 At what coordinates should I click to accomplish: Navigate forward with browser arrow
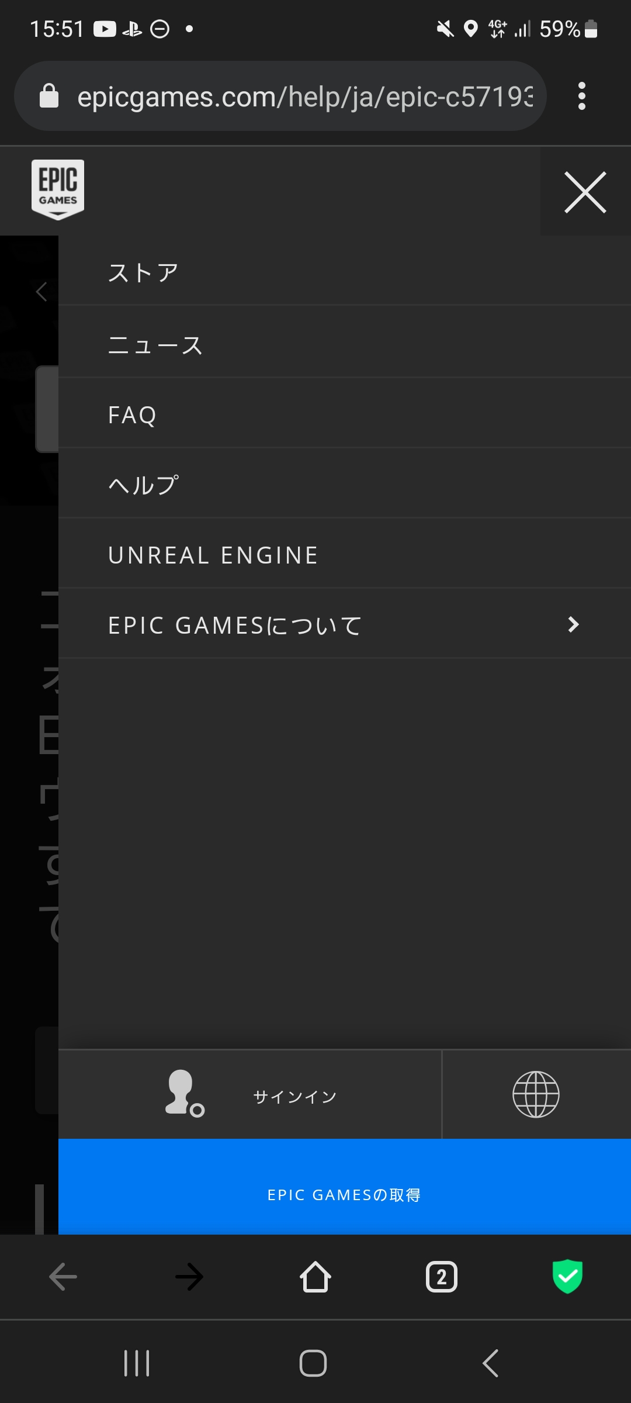click(x=189, y=1277)
